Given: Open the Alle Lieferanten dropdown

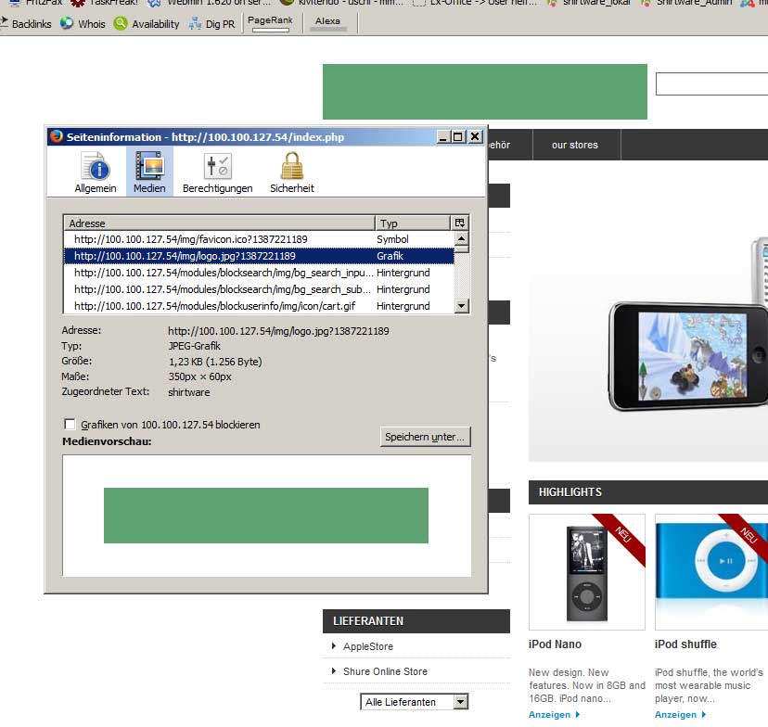Looking at the screenshot, I should 415,702.
